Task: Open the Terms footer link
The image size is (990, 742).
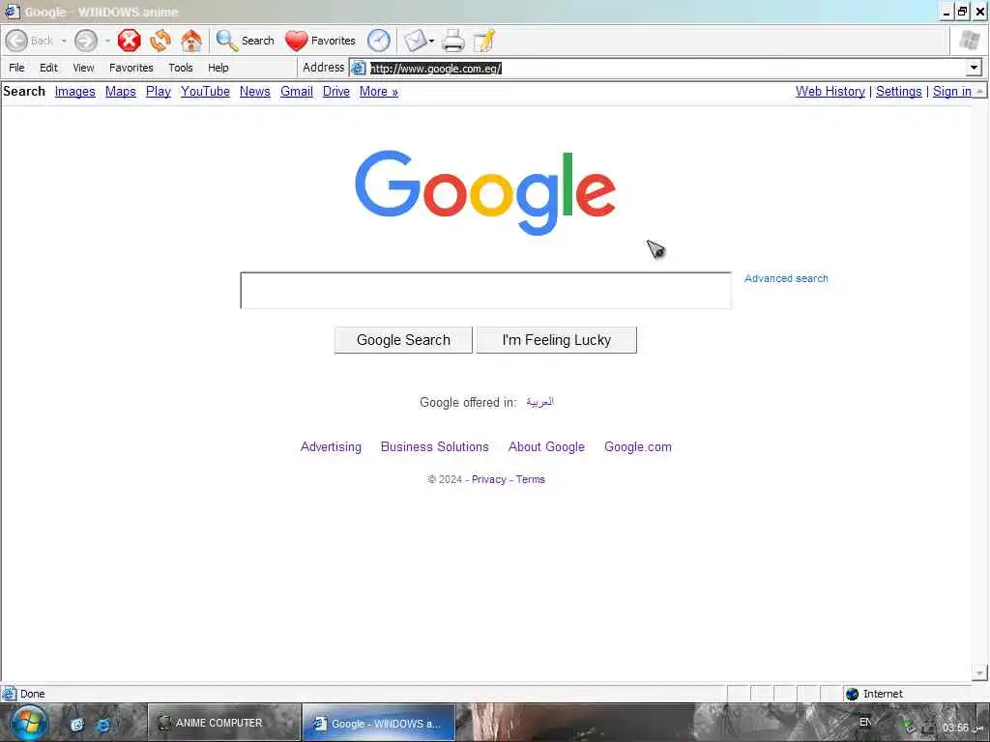Action: pyautogui.click(x=531, y=479)
